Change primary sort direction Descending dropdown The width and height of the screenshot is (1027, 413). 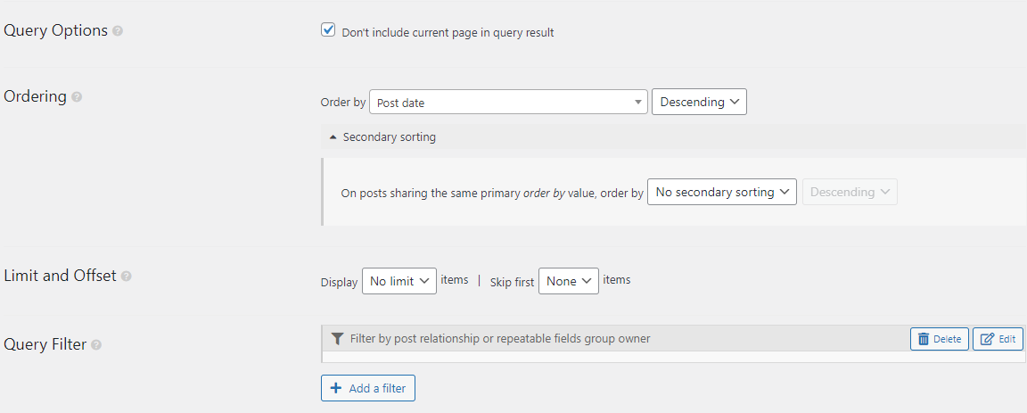(x=700, y=103)
